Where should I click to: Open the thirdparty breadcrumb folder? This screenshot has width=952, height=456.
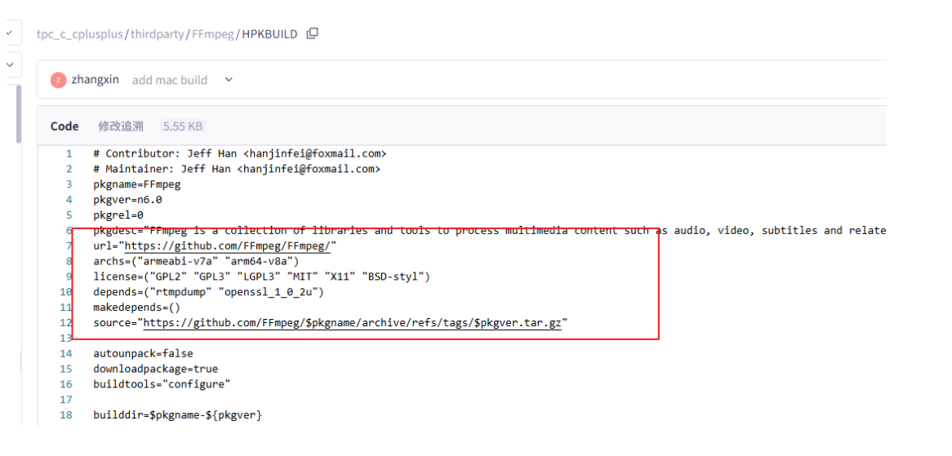click(158, 34)
